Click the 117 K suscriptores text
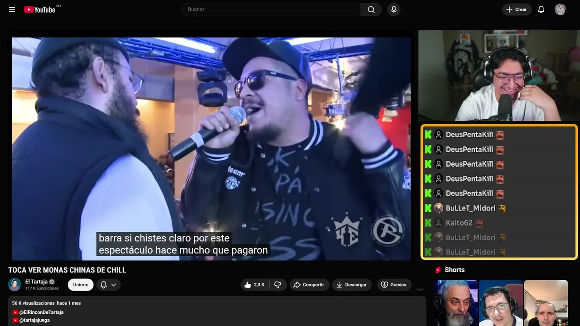Viewport: 580px width, 326px height. pyautogui.click(x=42, y=288)
